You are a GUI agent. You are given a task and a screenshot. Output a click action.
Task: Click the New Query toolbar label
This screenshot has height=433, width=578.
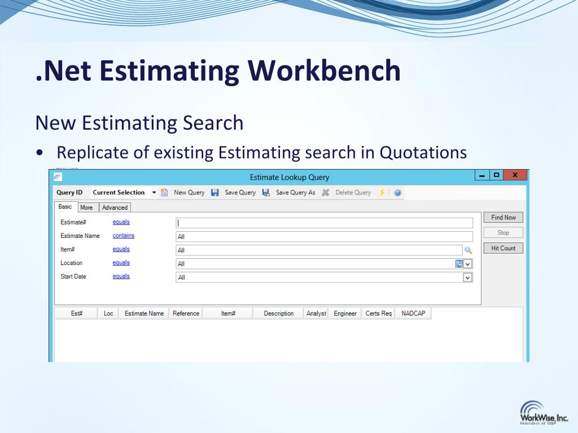tap(189, 192)
